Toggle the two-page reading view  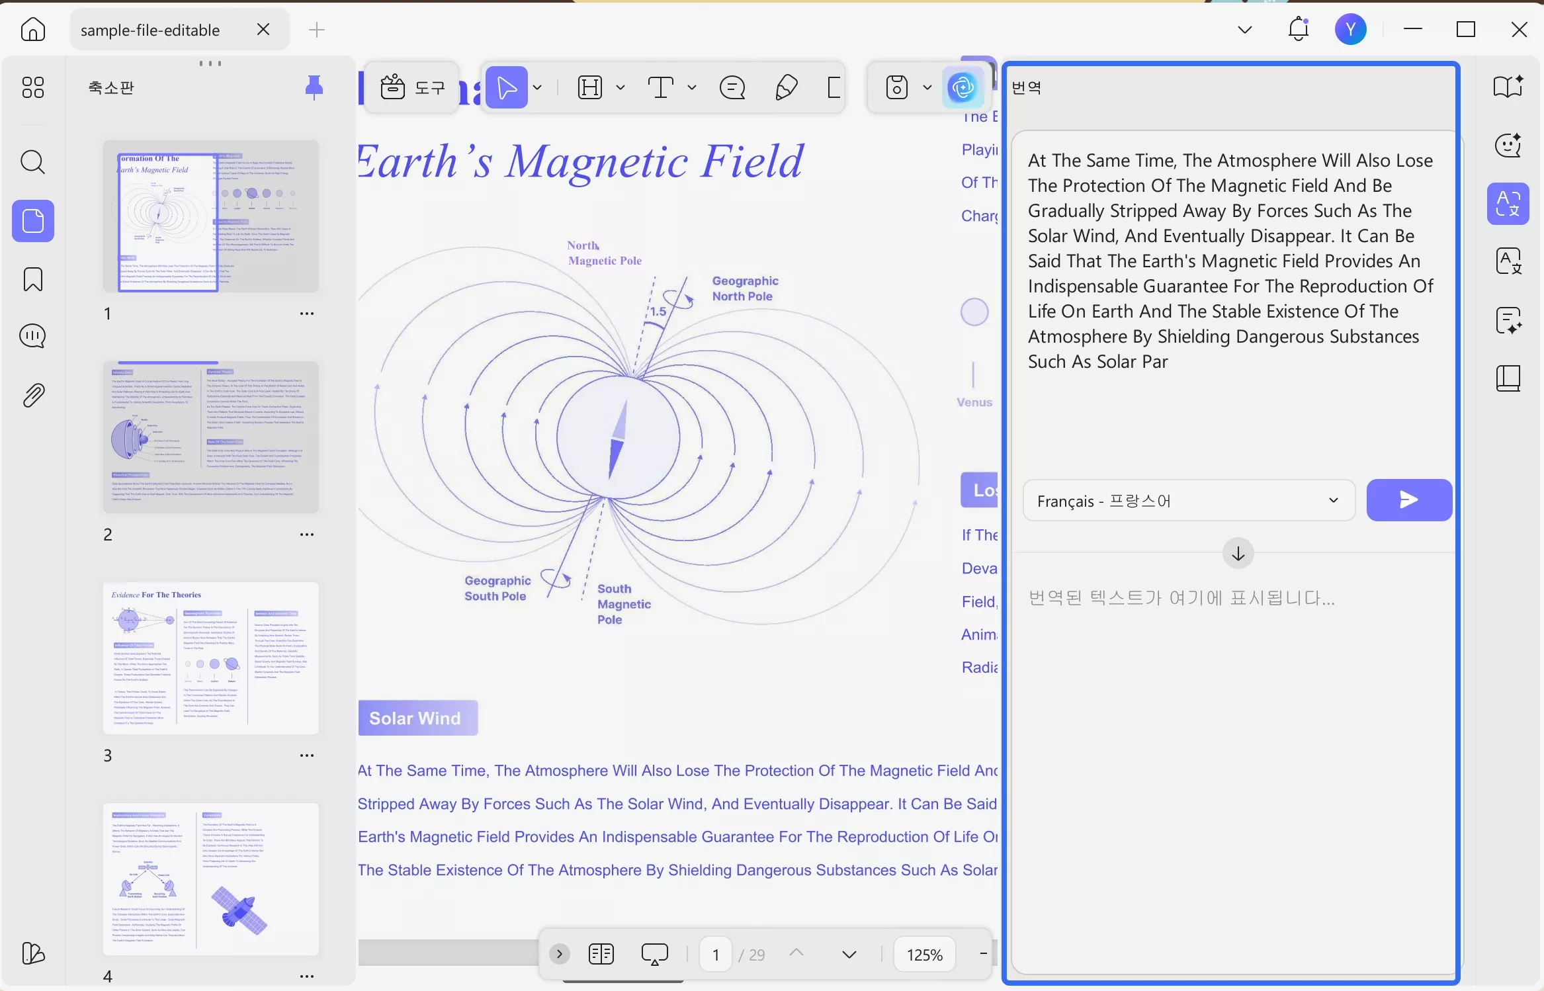coord(601,954)
